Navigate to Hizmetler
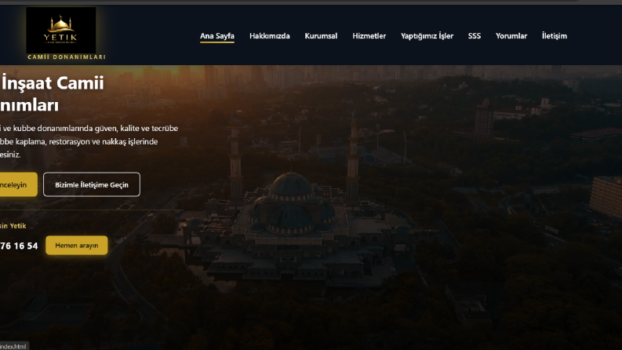The image size is (622, 350). coord(369,36)
